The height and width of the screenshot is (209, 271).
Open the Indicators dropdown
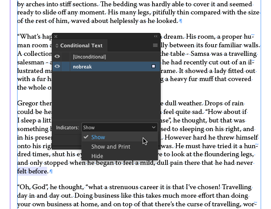pyautogui.click(x=119, y=127)
